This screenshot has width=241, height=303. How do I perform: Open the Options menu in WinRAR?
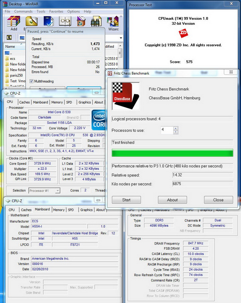[73, 11]
